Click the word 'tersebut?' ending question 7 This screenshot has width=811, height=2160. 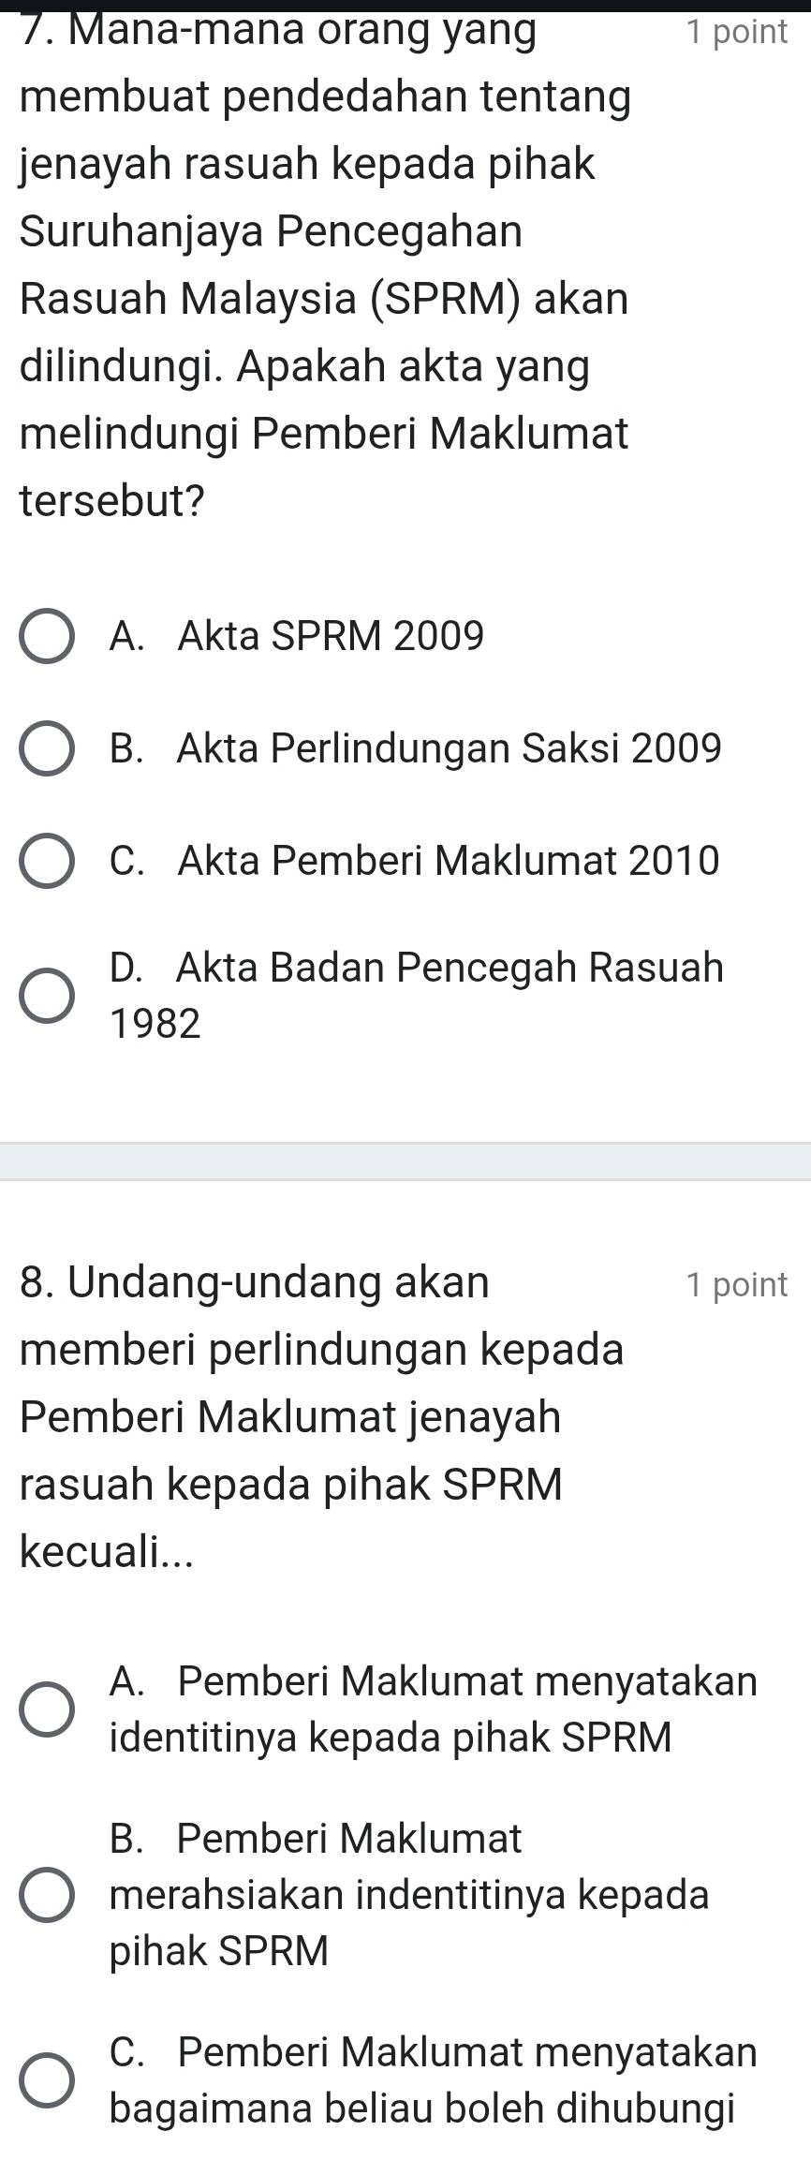(x=112, y=501)
